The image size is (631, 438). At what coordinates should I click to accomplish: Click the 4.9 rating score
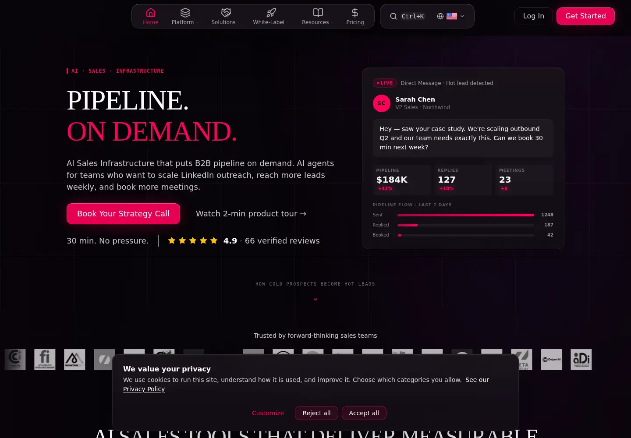pyautogui.click(x=230, y=240)
